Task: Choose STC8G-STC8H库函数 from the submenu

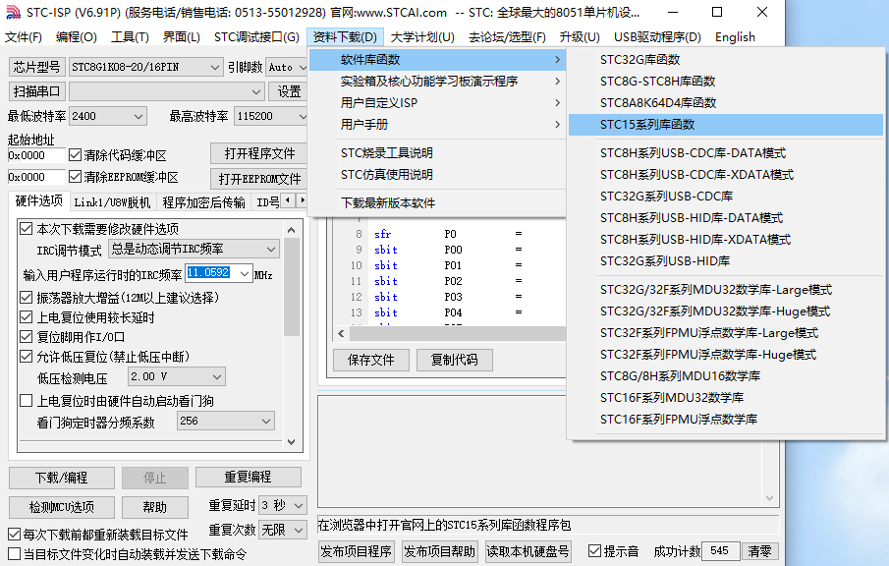Action: (x=726, y=82)
